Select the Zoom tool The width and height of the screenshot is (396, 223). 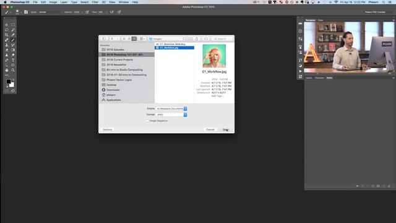13,70
